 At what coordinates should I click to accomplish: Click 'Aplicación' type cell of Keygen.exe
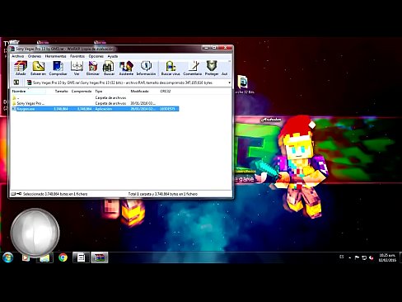(x=104, y=109)
